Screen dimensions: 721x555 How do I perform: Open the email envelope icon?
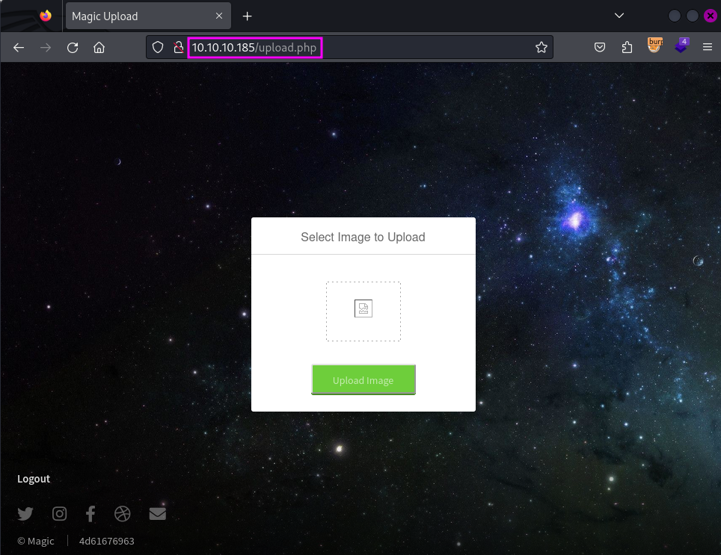tap(158, 514)
